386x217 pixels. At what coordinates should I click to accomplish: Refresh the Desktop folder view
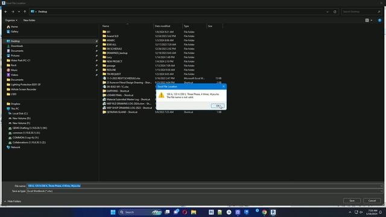(335, 12)
